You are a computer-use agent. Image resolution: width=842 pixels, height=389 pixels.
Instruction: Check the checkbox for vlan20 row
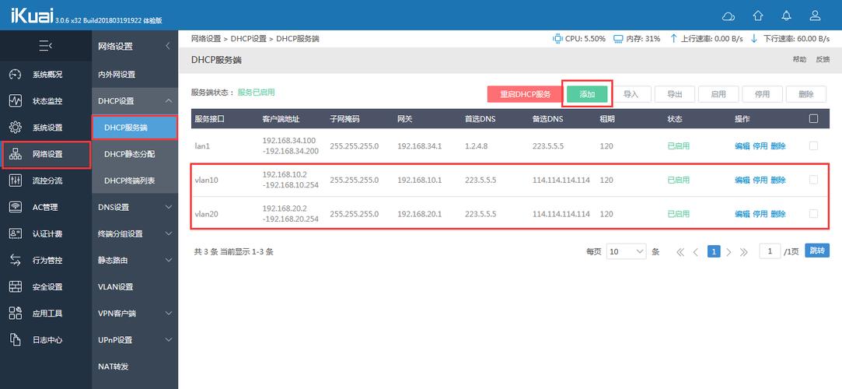[x=813, y=213]
